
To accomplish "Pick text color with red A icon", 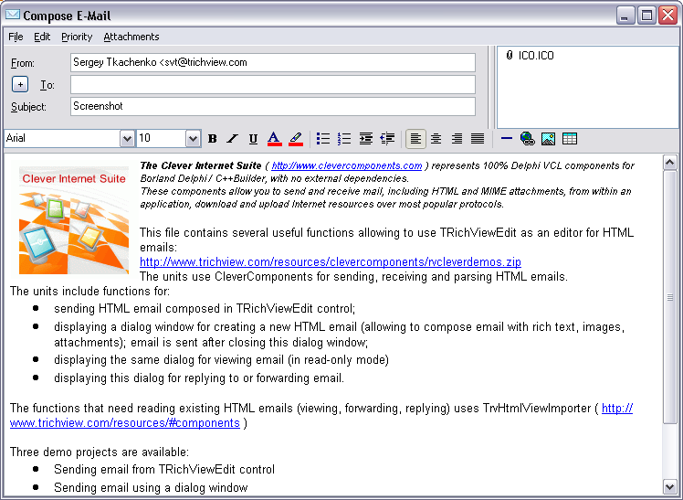I will pos(274,139).
